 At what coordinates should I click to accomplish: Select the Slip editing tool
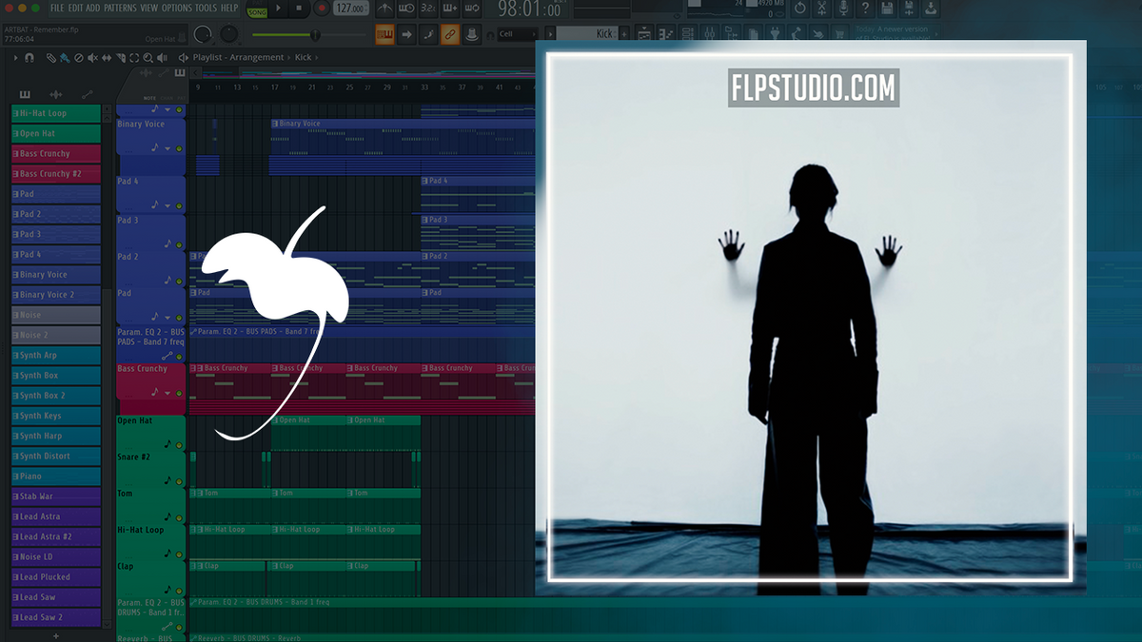[x=107, y=58]
